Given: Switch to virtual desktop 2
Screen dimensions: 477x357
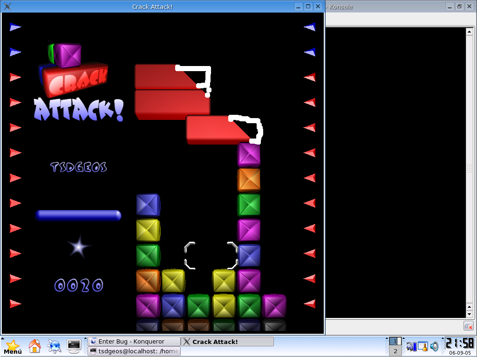Looking at the screenshot, I should [395, 351].
